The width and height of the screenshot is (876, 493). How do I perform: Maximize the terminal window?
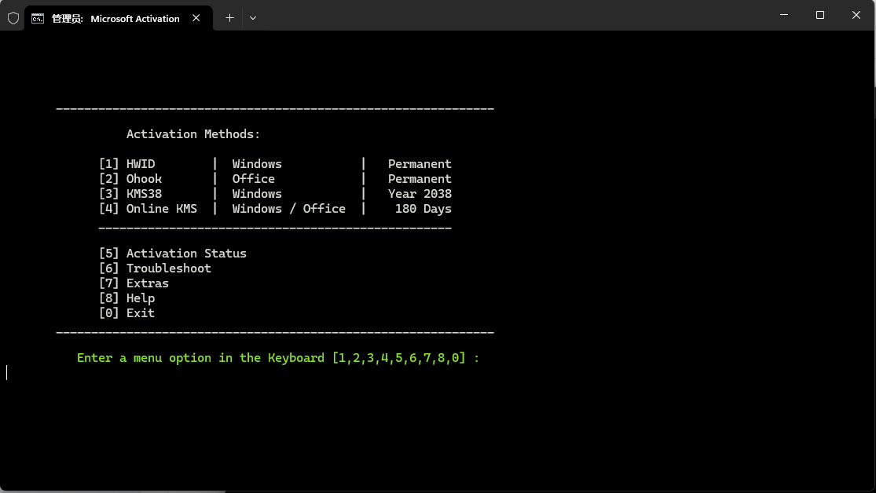tap(819, 15)
